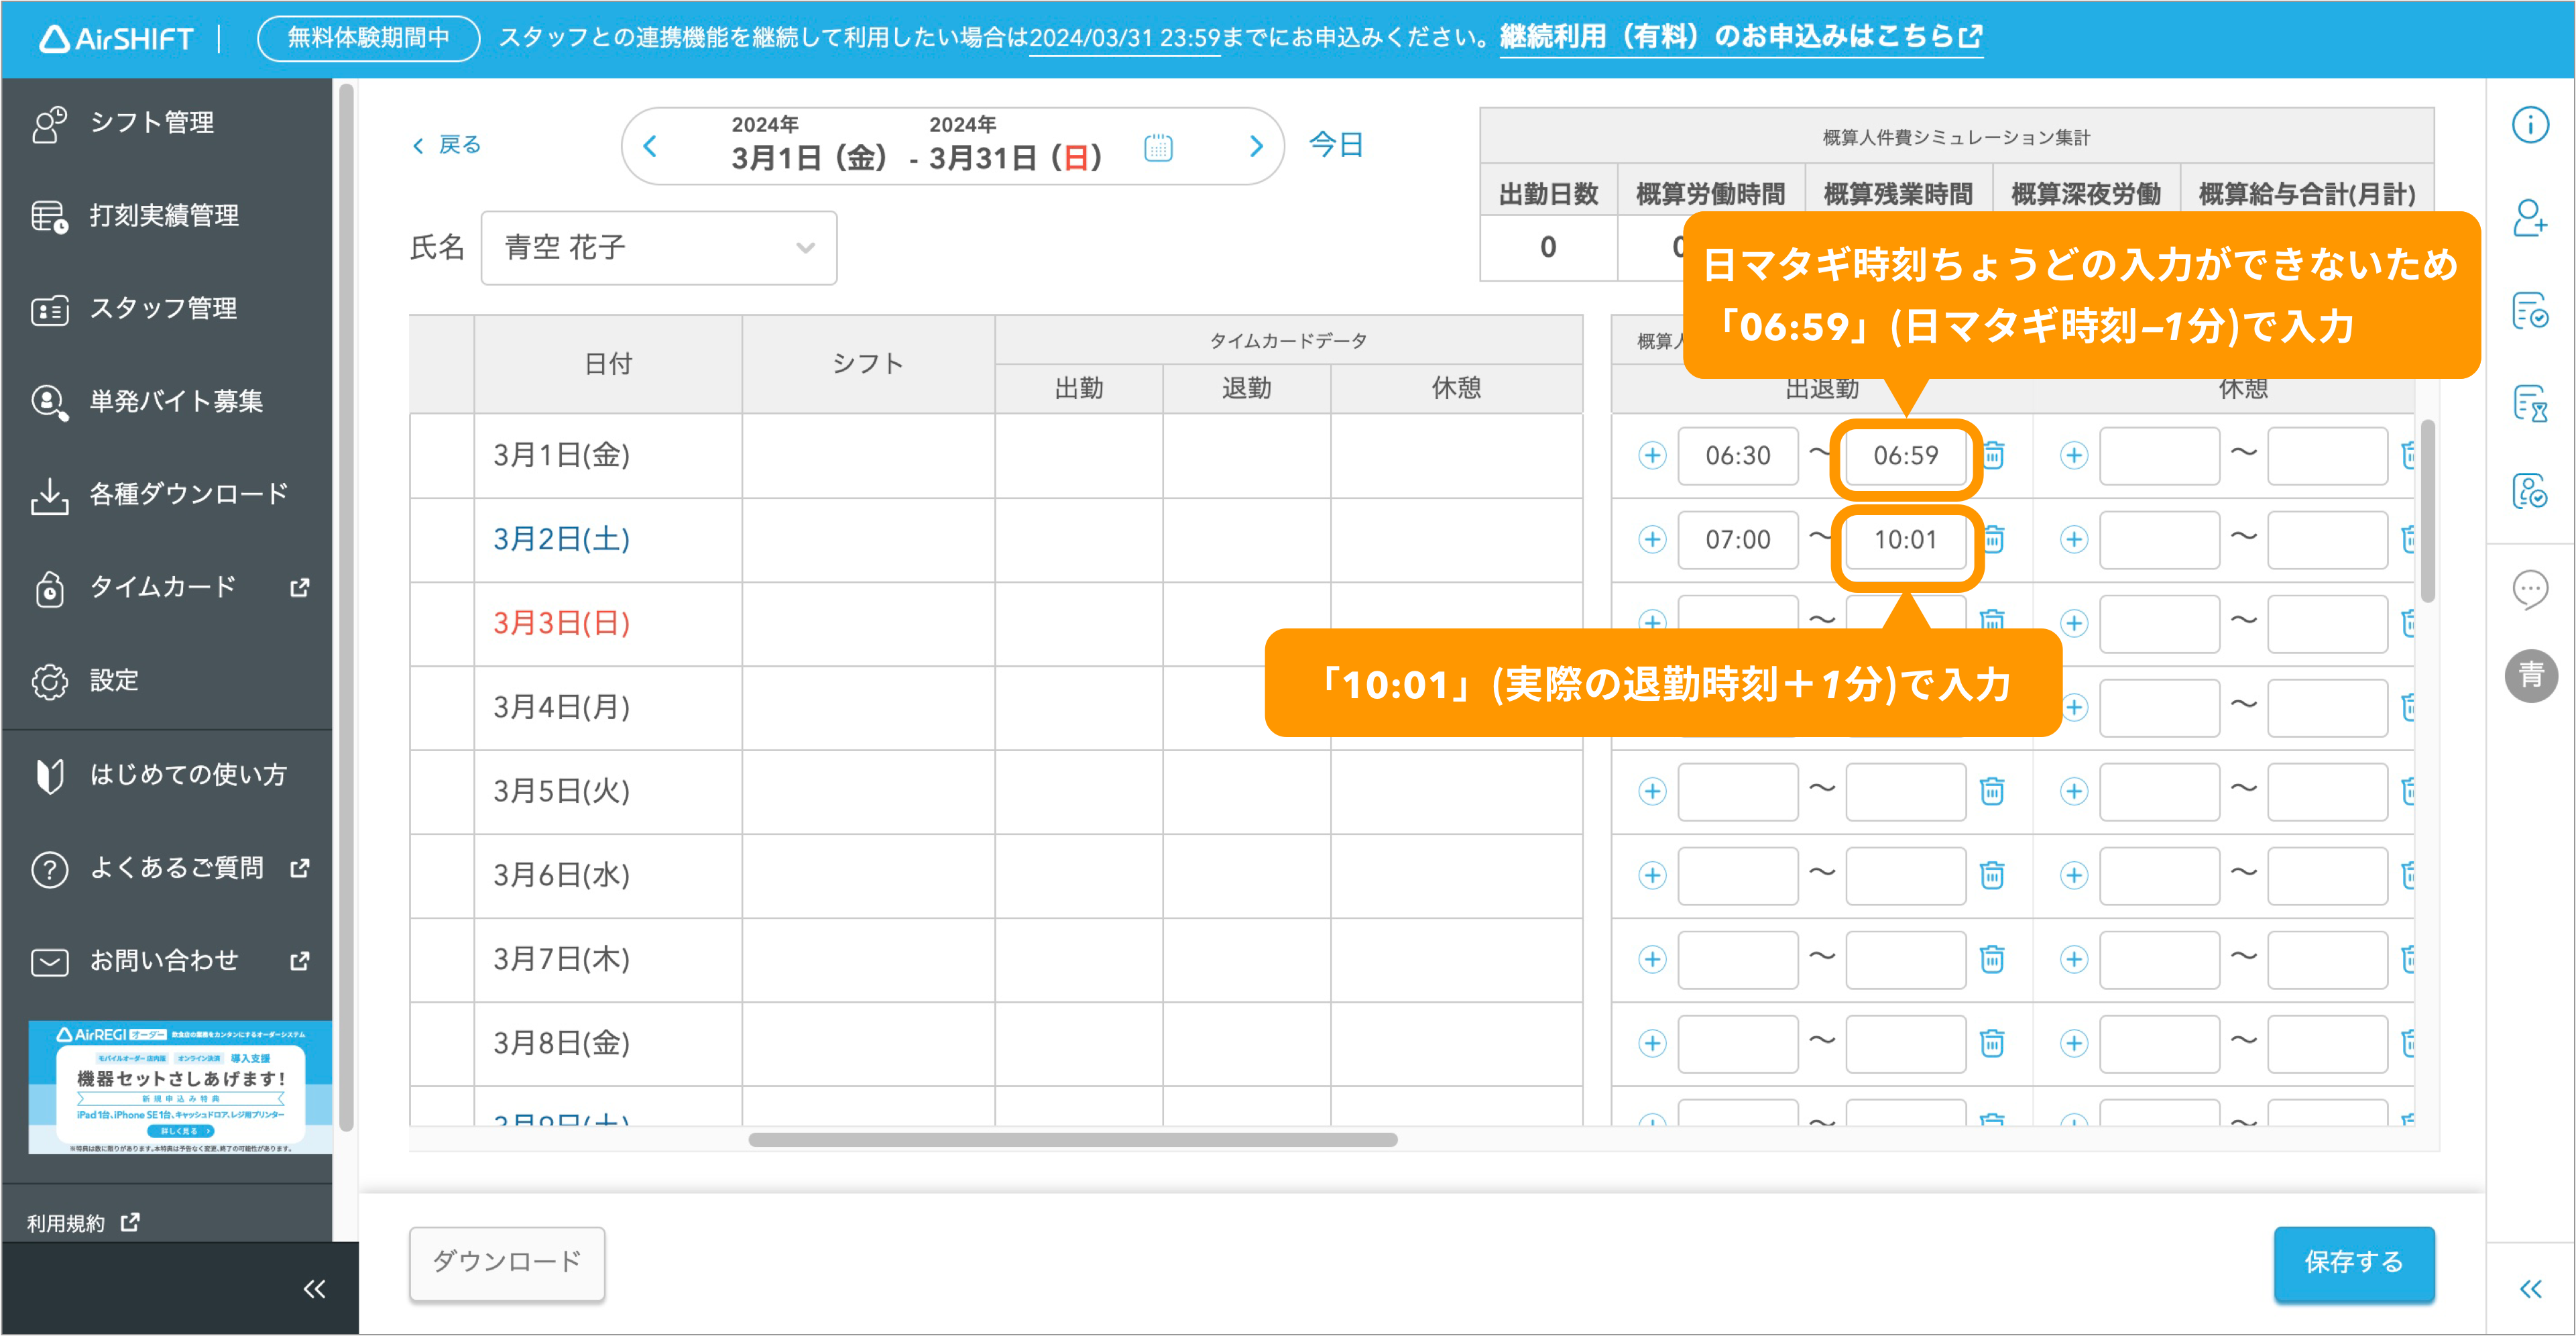Click the 青 user avatar
The width and height of the screenshot is (2576, 1336).
(2531, 676)
